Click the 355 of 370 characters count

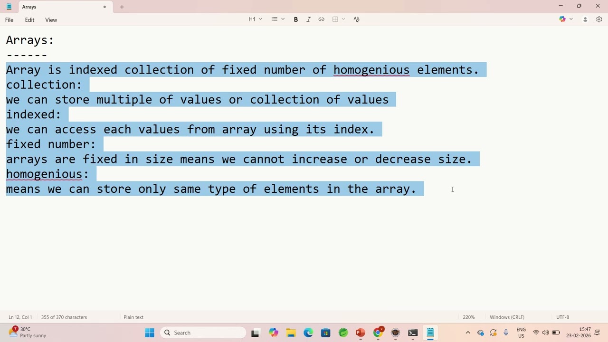click(x=64, y=317)
